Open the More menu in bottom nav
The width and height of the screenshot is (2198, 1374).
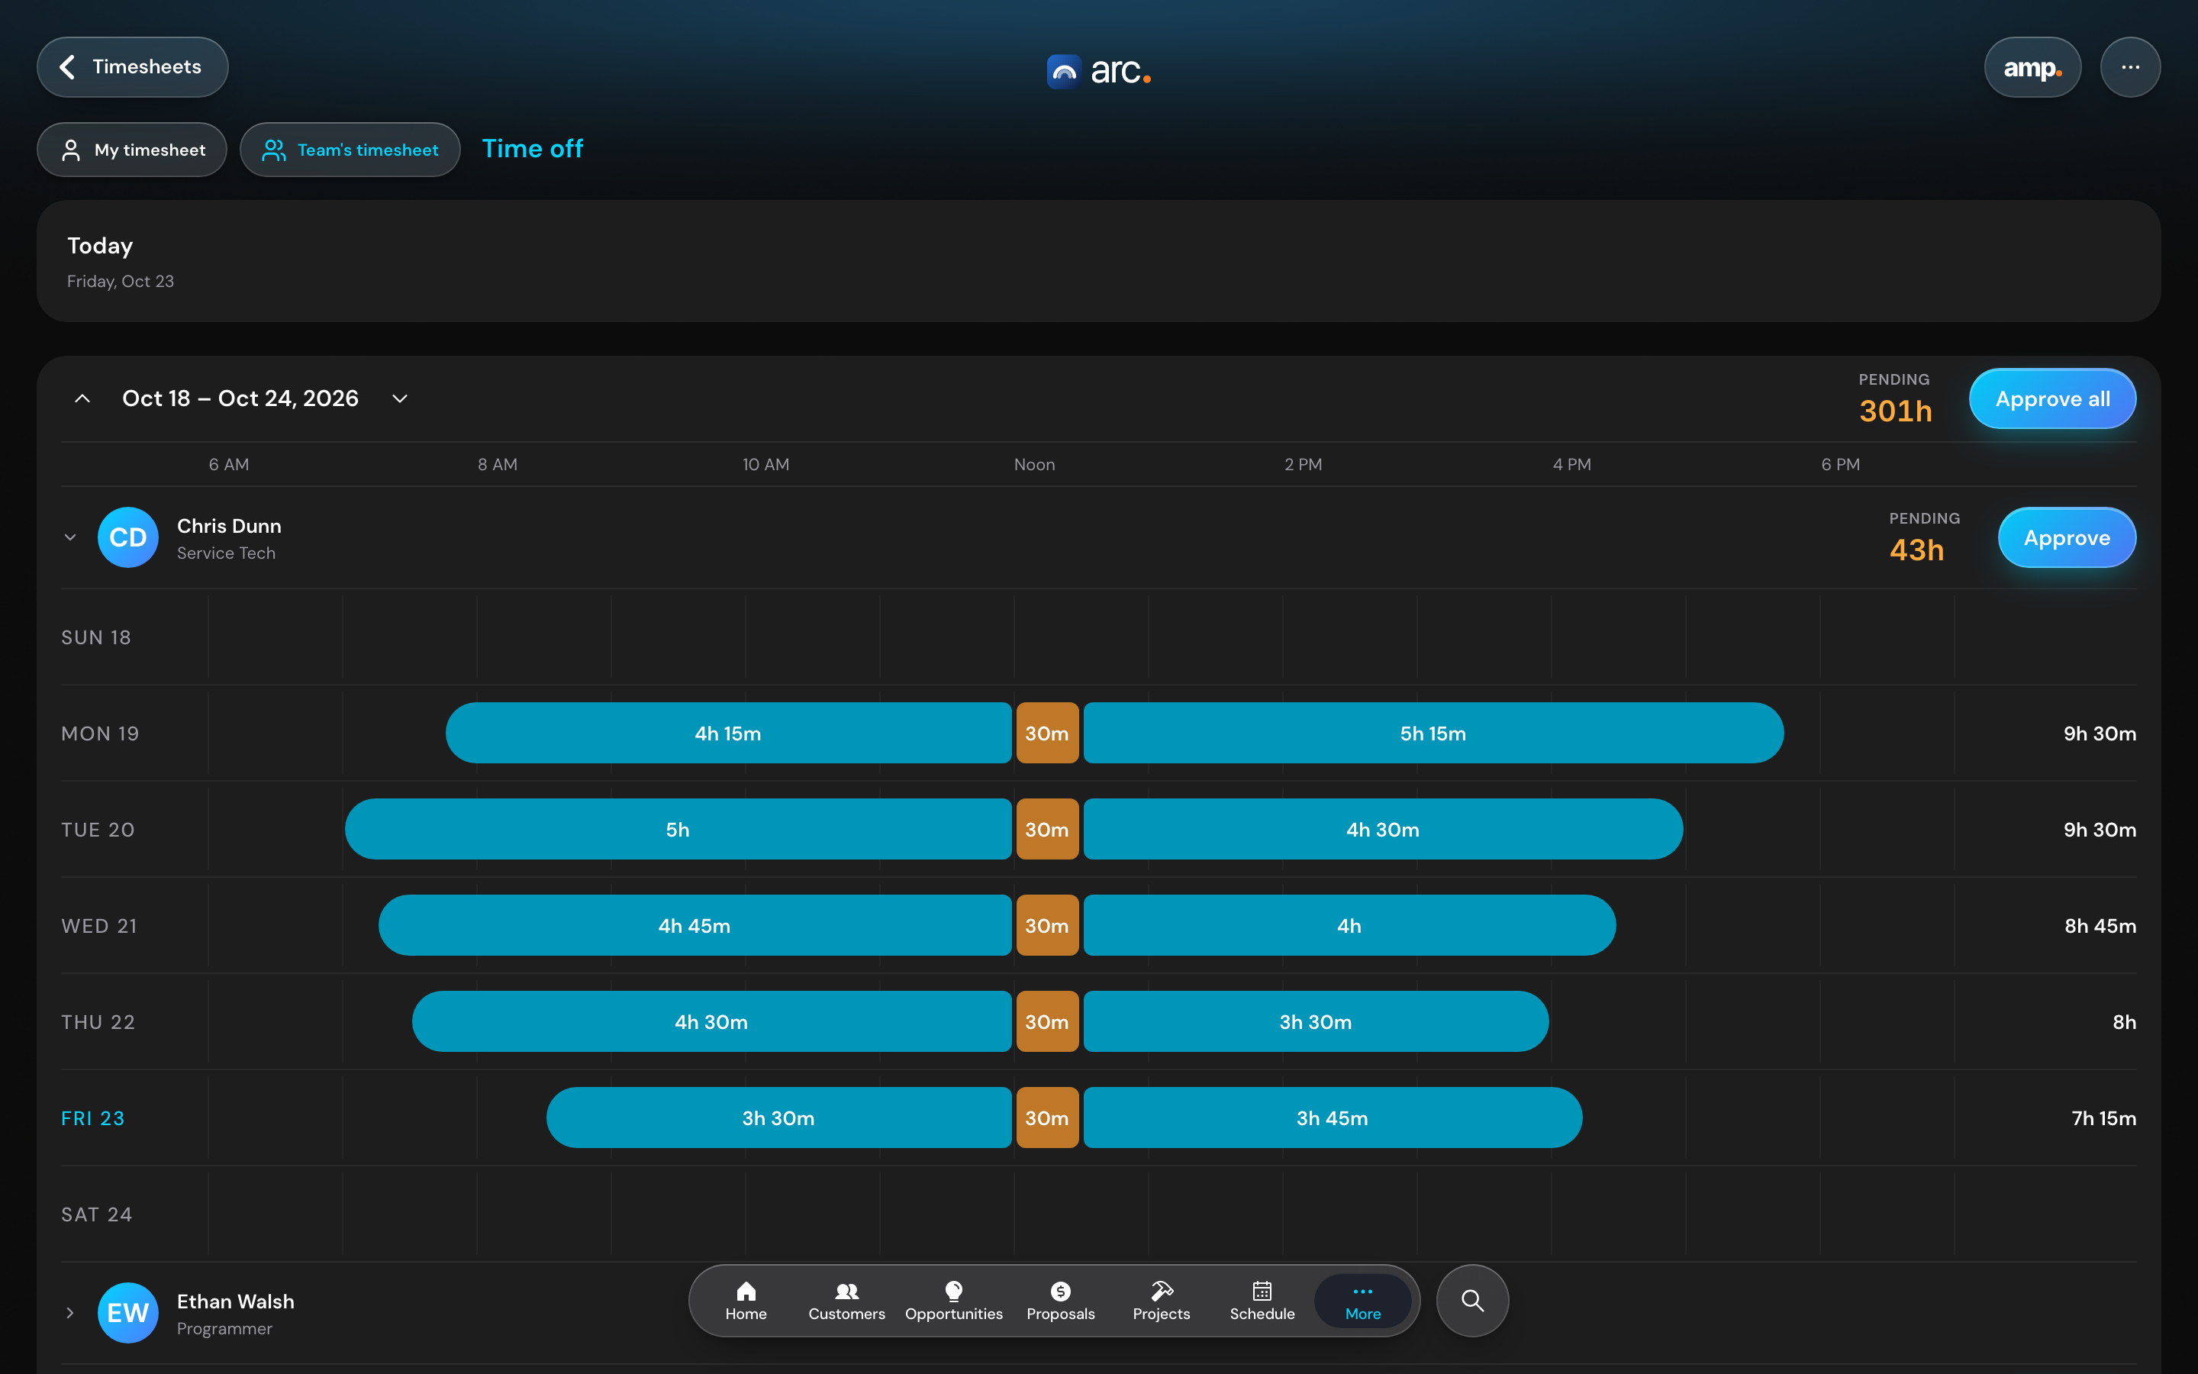click(x=1362, y=1301)
